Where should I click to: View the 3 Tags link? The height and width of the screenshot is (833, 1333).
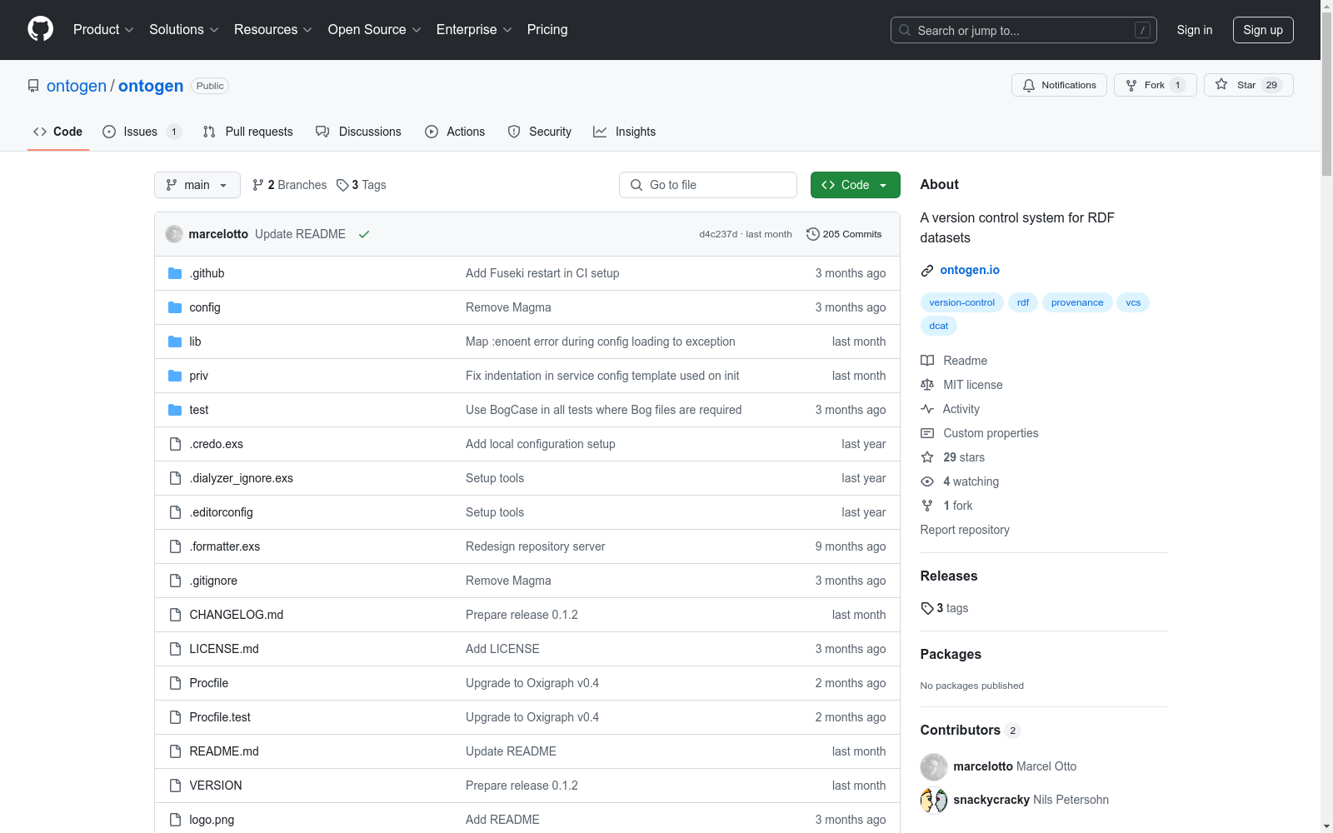[362, 185]
